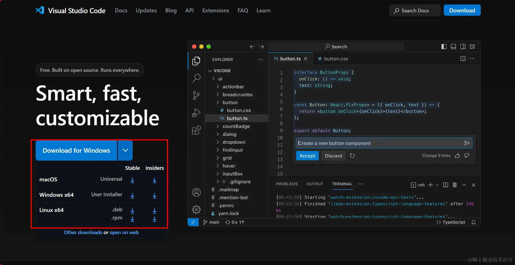Click remote window icon in status bar
Screen dimensions: 515x265
pos(193,222)
